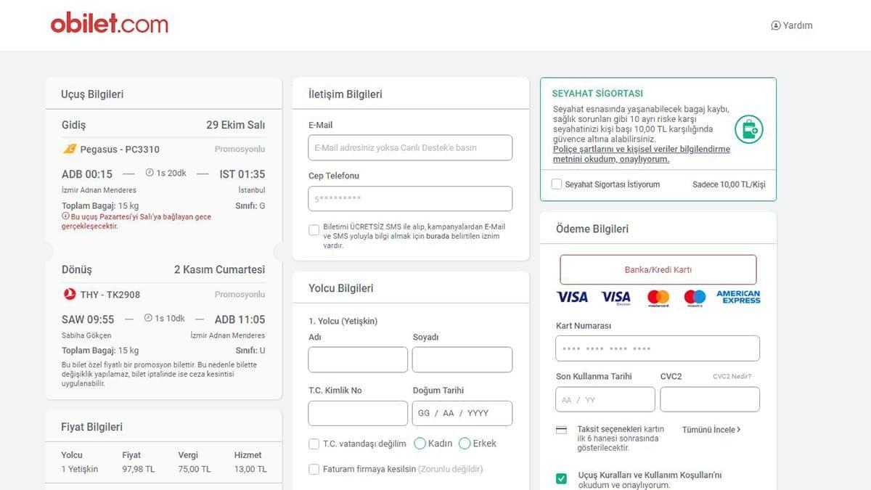Screen dimensions: 871x490
Task: Open Tümünü İncele installment options
Action: pos(710,430)
